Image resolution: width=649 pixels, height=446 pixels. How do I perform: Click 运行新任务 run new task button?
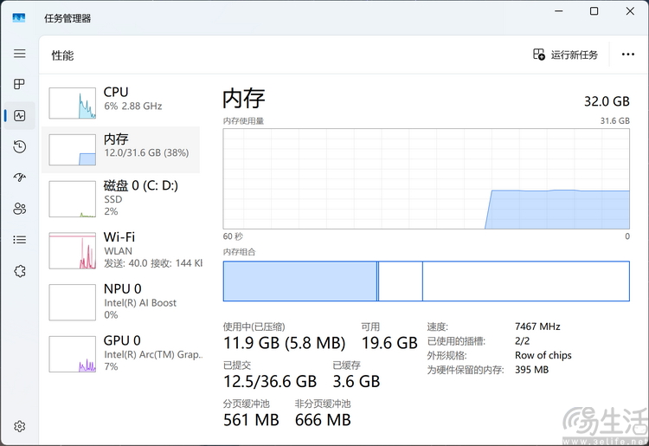click(565, 55)
